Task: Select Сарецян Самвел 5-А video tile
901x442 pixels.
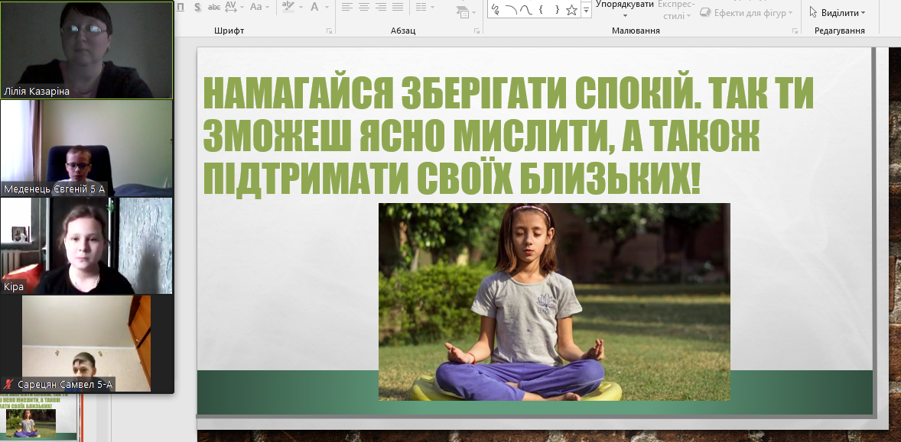Action: 86,344
